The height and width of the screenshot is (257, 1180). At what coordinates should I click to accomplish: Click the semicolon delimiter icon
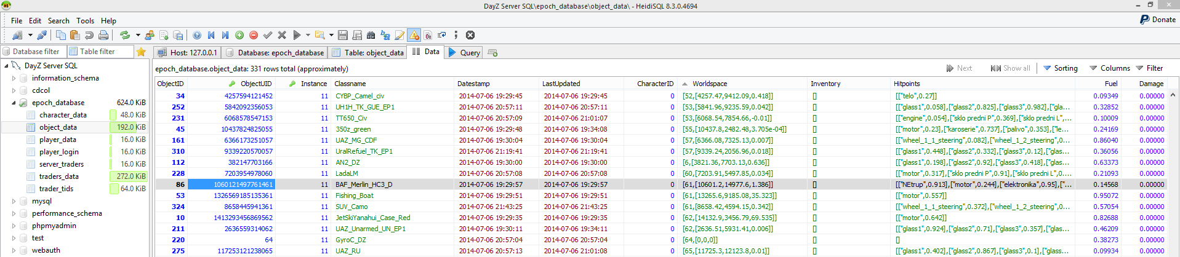(456, 35)
